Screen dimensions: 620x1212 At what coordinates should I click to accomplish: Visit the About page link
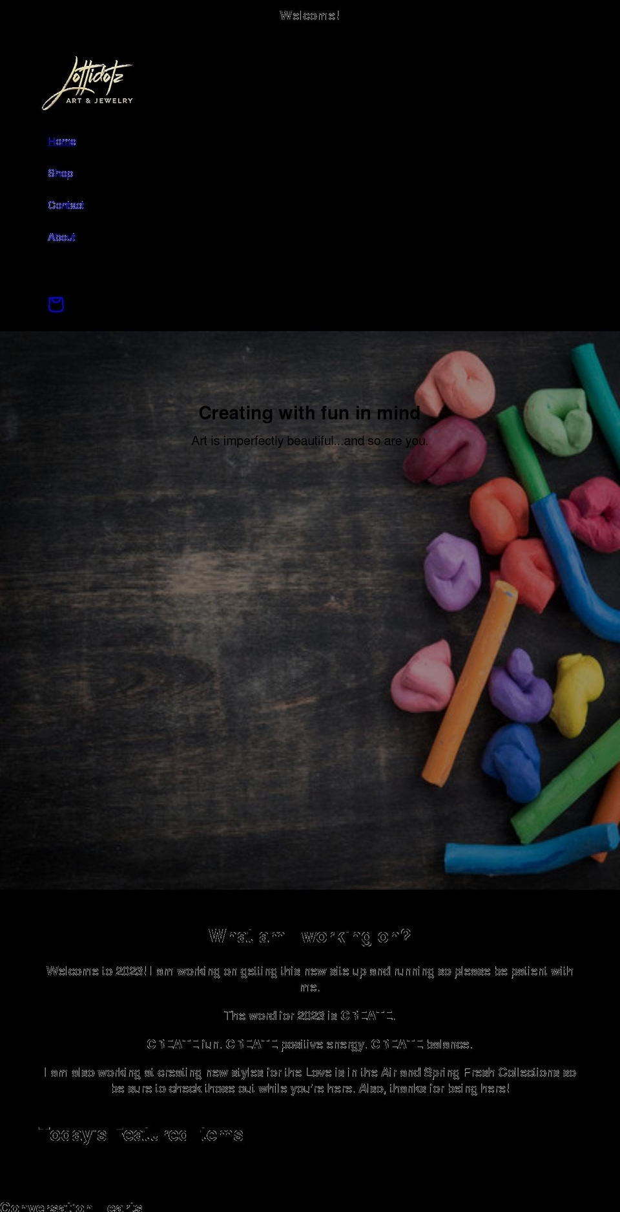(61, 237)
